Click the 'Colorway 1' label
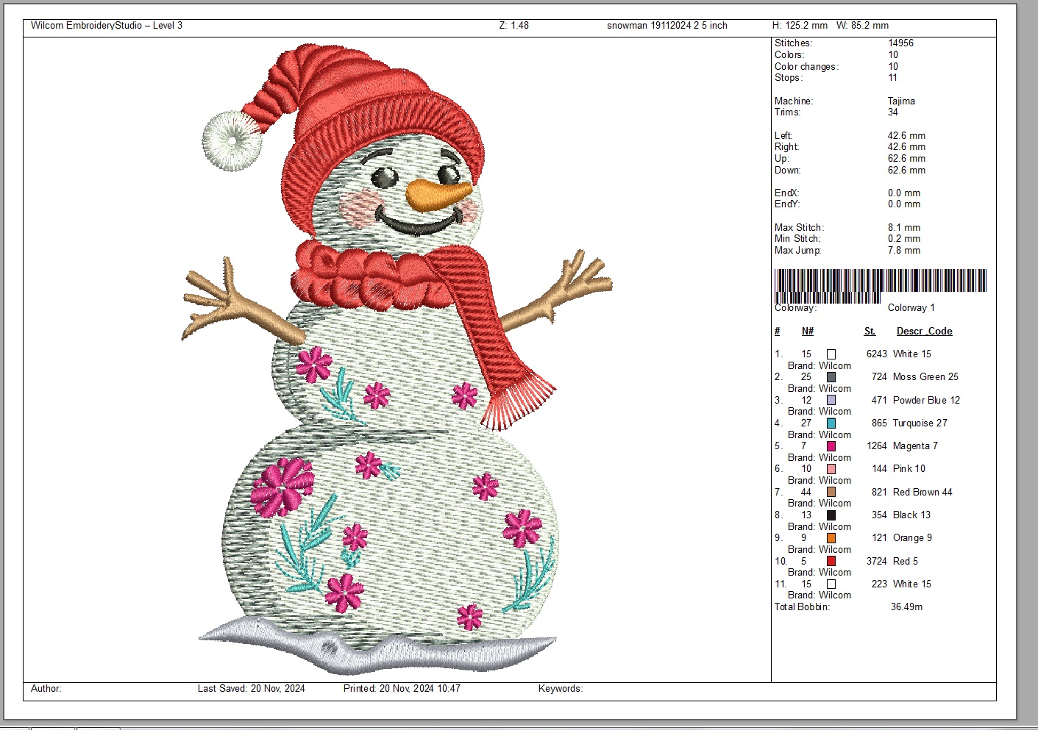 911,308
